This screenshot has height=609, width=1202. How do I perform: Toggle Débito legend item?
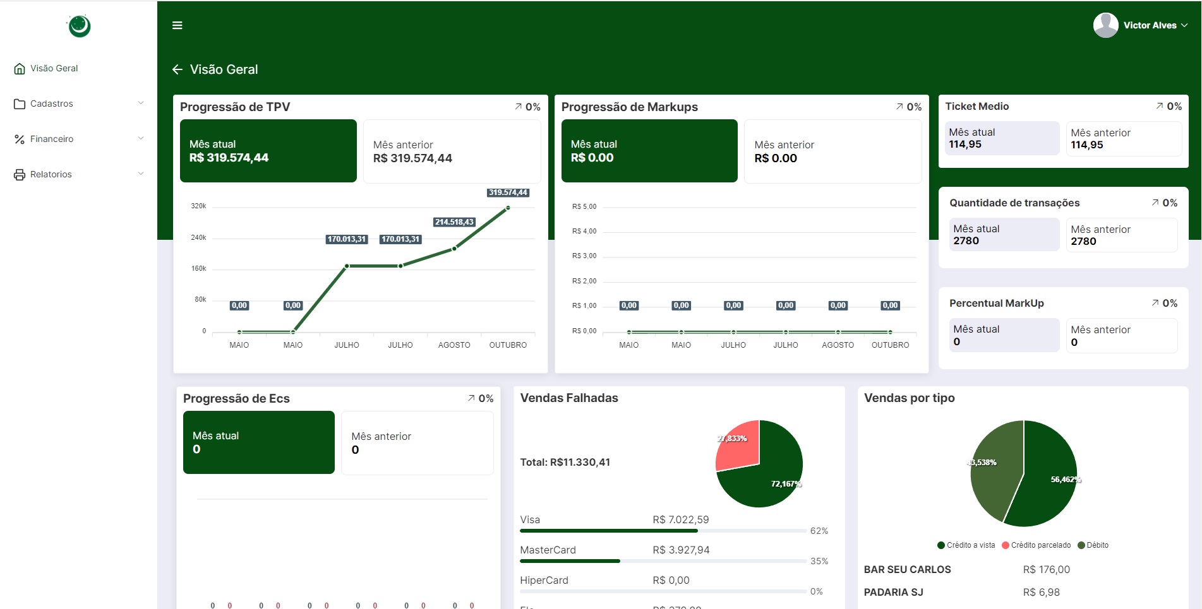tap(1093, 545)
